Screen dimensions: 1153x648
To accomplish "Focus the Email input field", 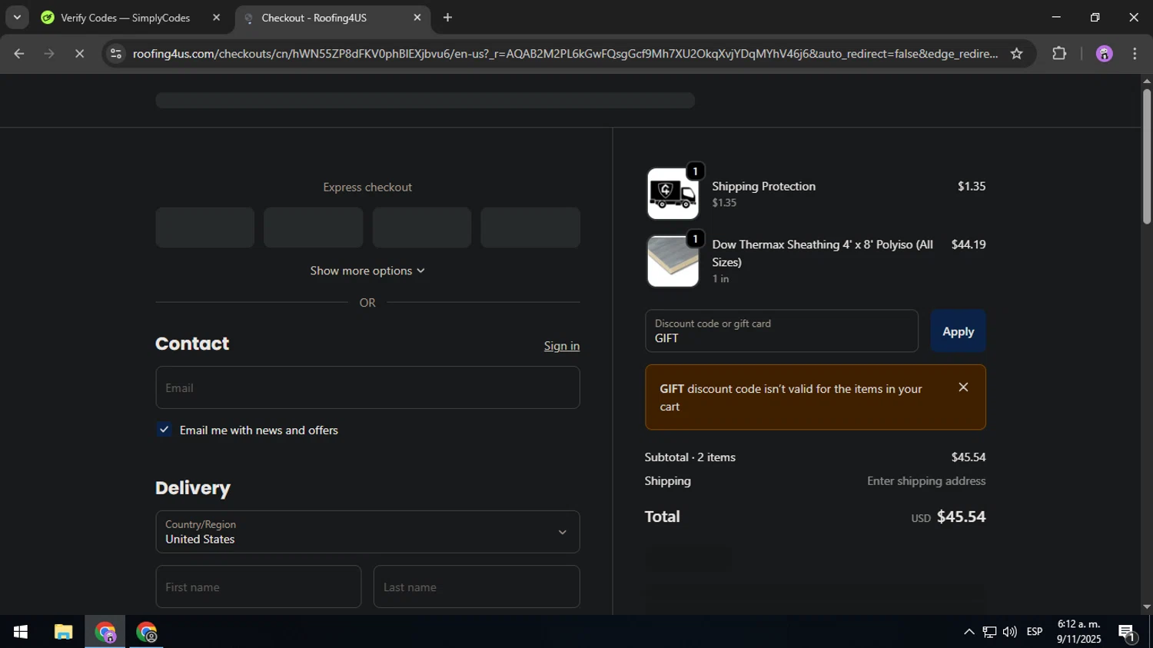I will [x=367, y=387].
